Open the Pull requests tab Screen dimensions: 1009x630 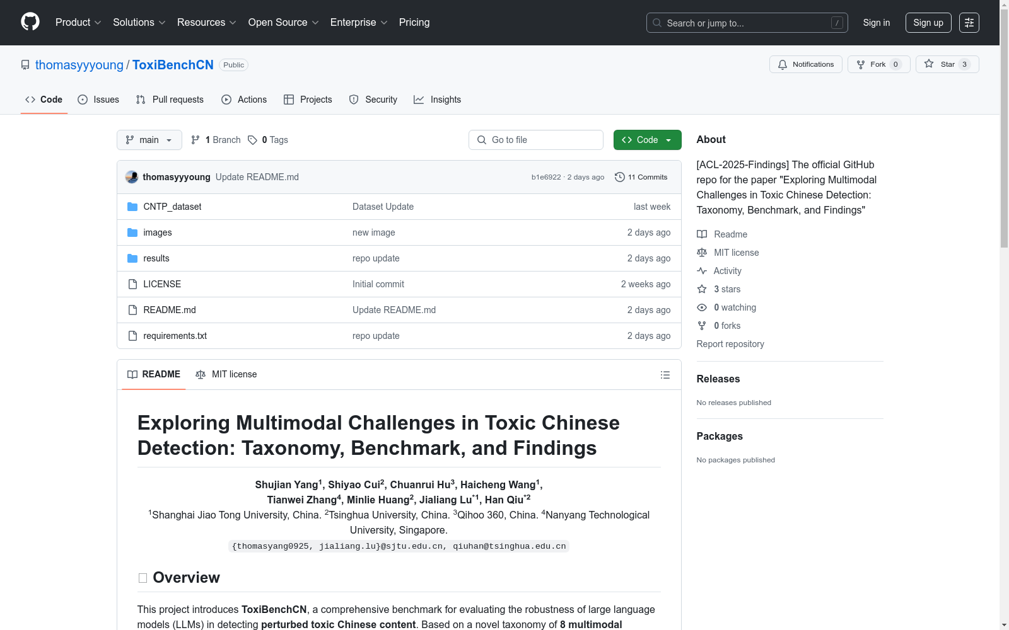pos(170,100)
